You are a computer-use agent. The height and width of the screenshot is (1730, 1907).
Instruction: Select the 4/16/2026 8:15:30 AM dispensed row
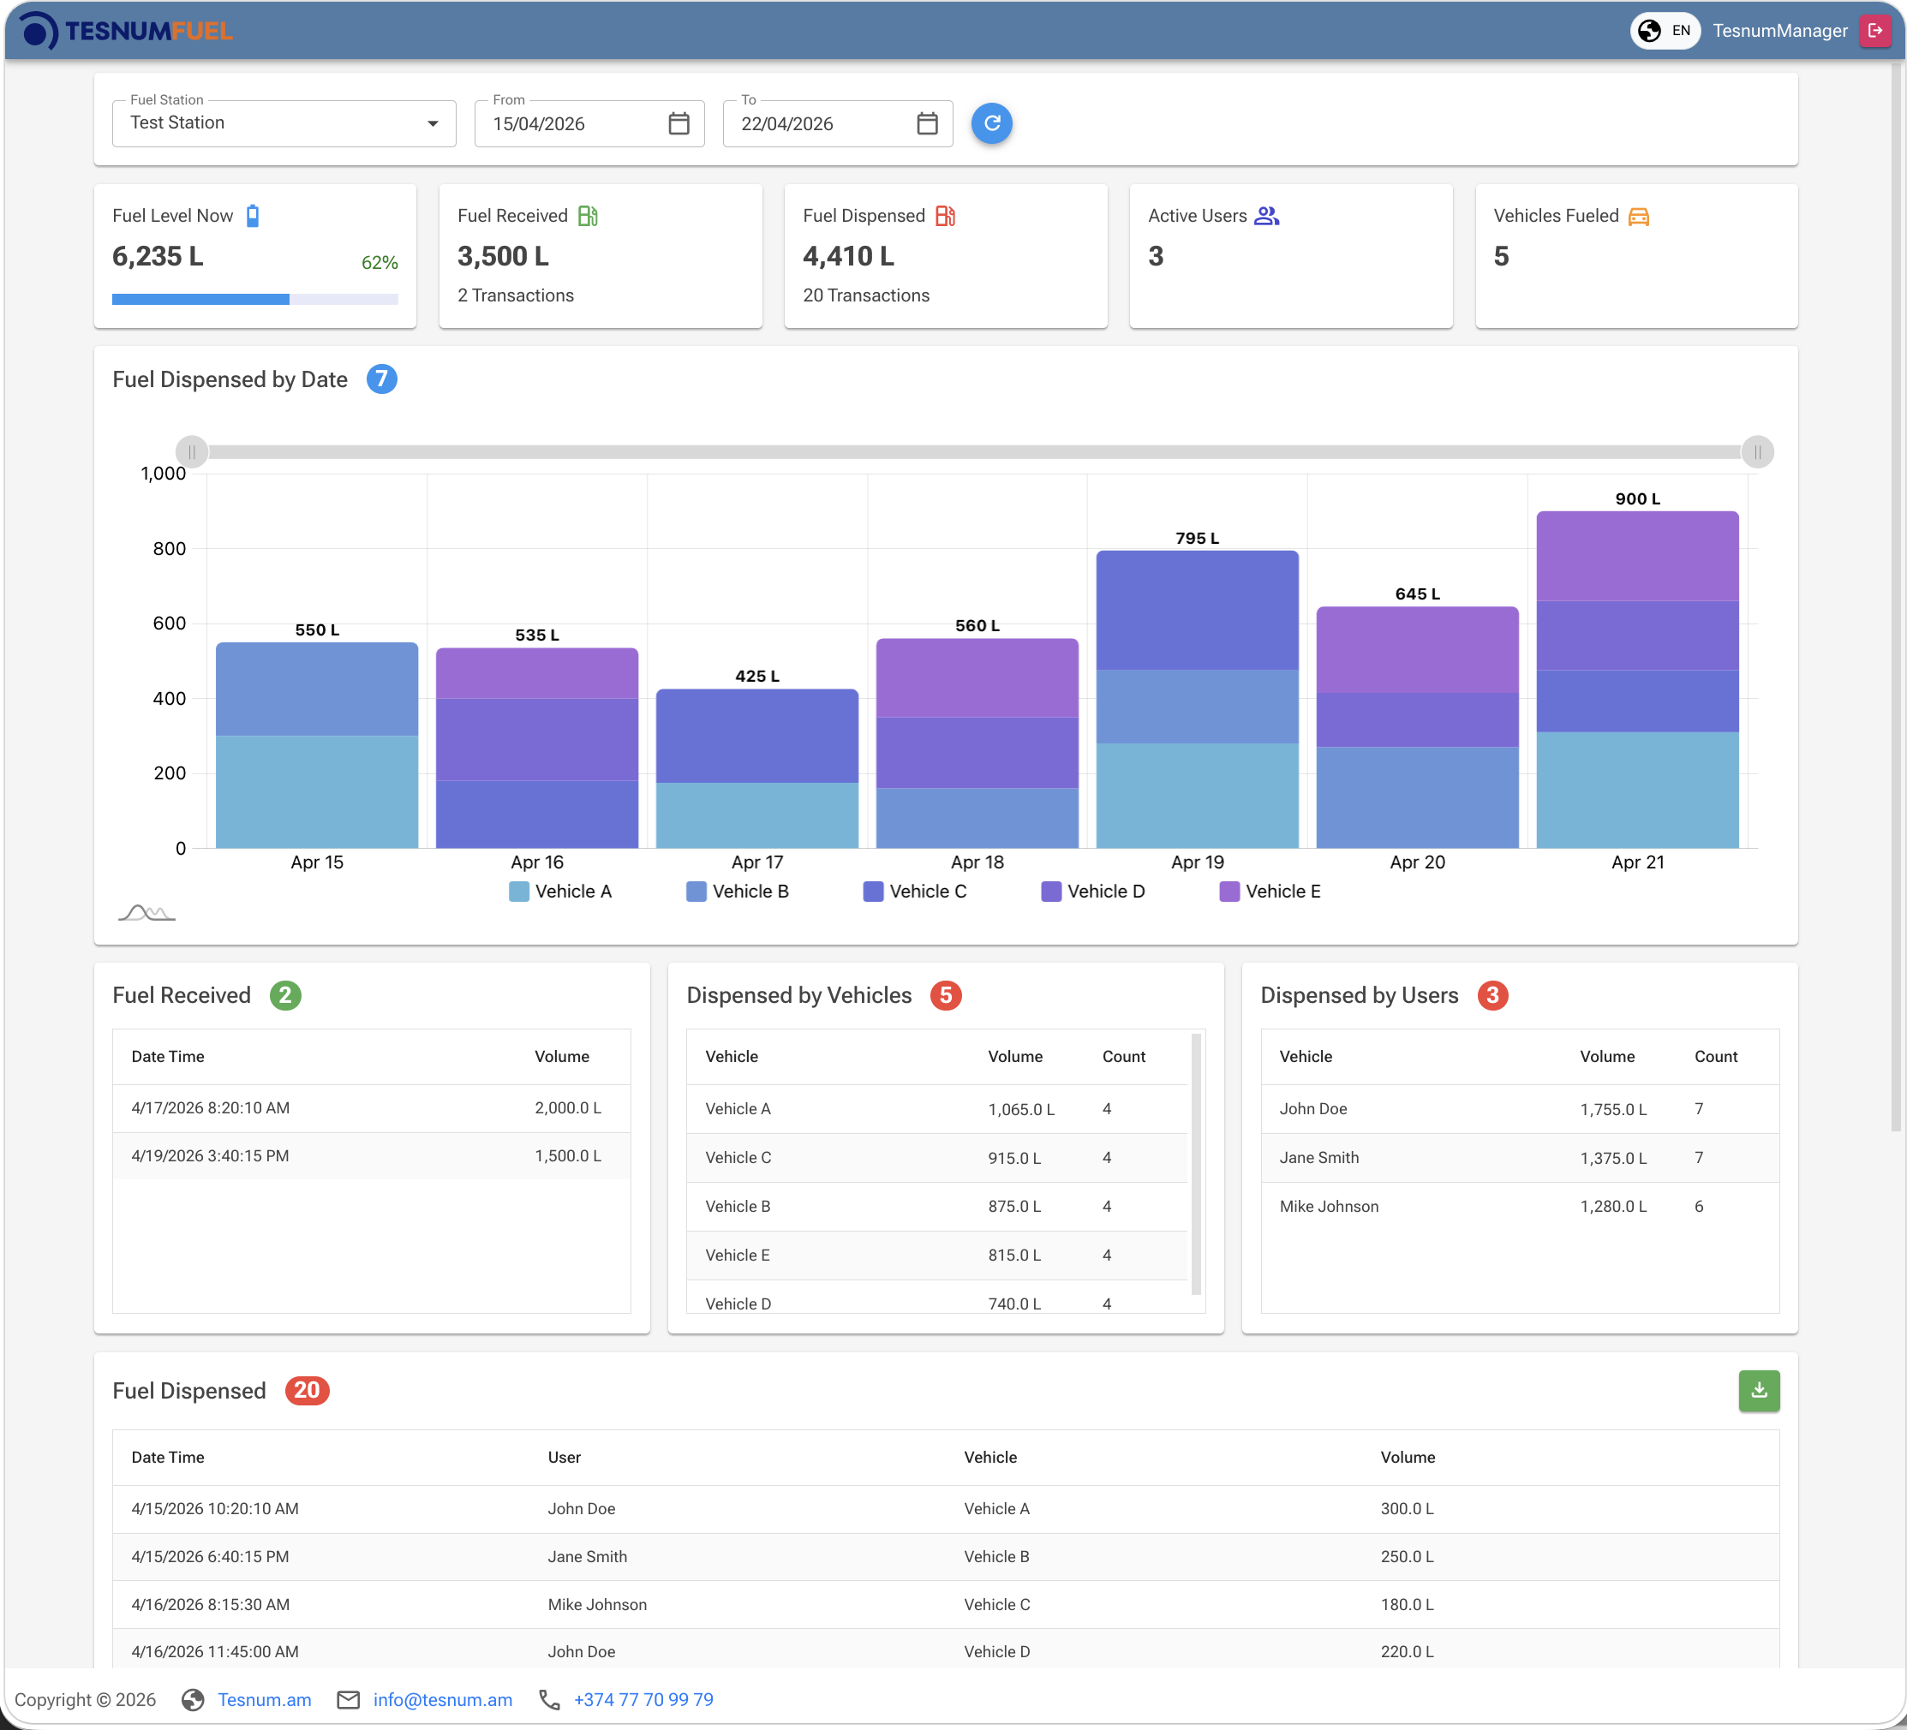pos(945,1604)
